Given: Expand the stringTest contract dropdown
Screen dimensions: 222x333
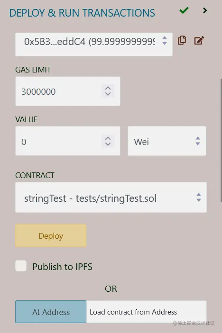Looking at the screenshot, I should pyautogui.click(x=111, y=198).
